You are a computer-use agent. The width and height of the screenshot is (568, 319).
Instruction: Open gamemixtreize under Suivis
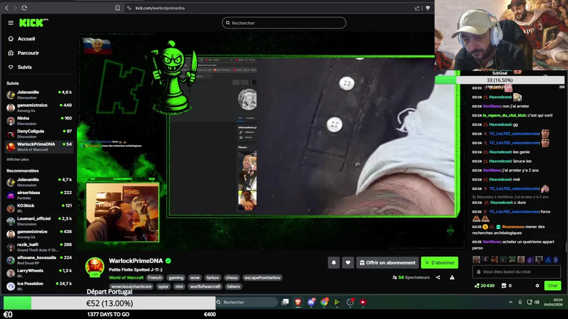[x=39, y=108]
